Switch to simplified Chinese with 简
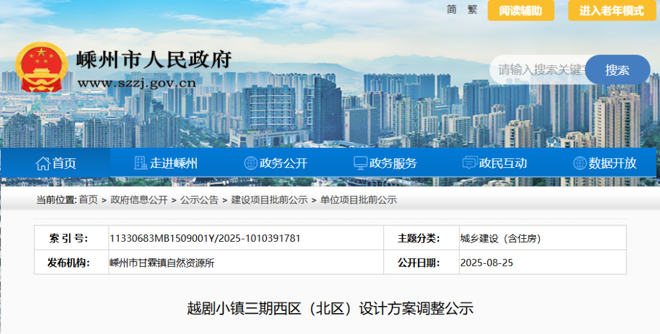 (x=452, y=10)
